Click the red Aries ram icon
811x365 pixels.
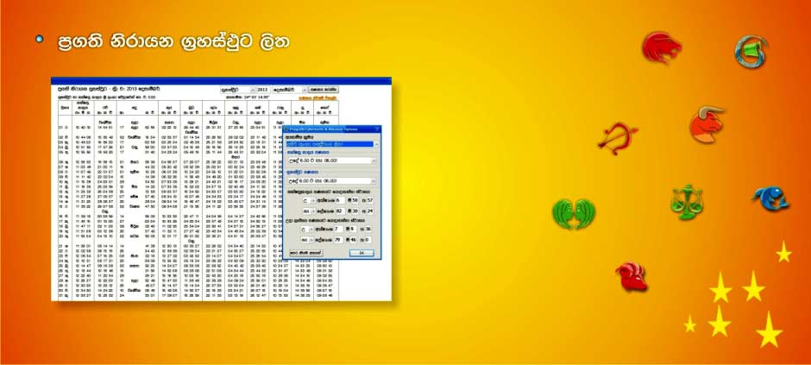[x=632, y=277]
